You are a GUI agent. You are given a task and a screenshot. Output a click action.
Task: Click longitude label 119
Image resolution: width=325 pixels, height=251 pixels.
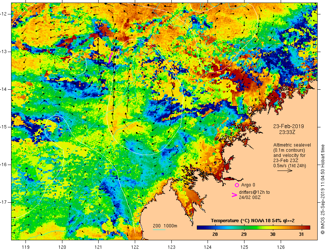[x=26, y=247]
